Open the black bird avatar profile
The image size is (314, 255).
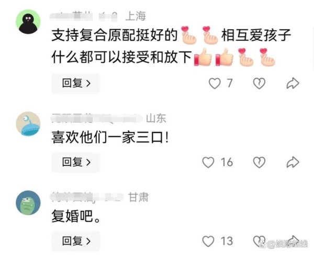(28, 21)
